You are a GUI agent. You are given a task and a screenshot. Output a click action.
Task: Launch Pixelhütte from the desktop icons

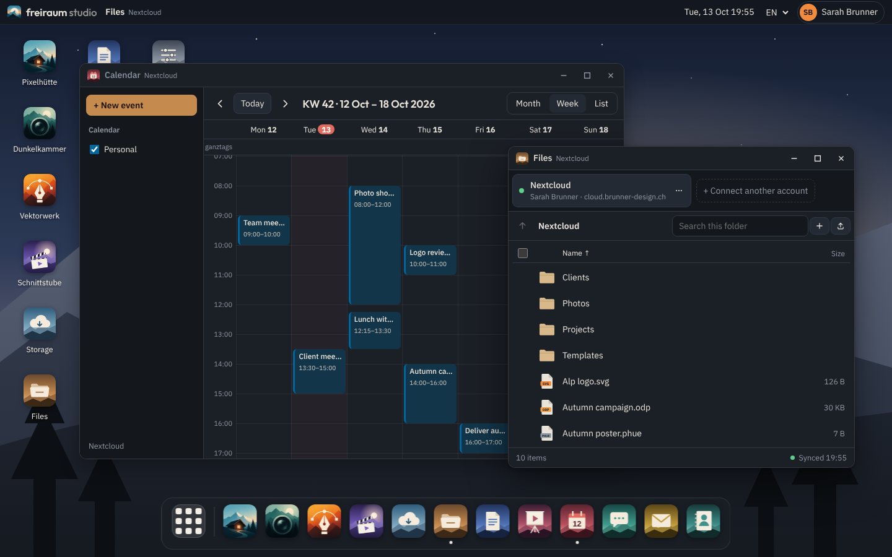[40, 63]
